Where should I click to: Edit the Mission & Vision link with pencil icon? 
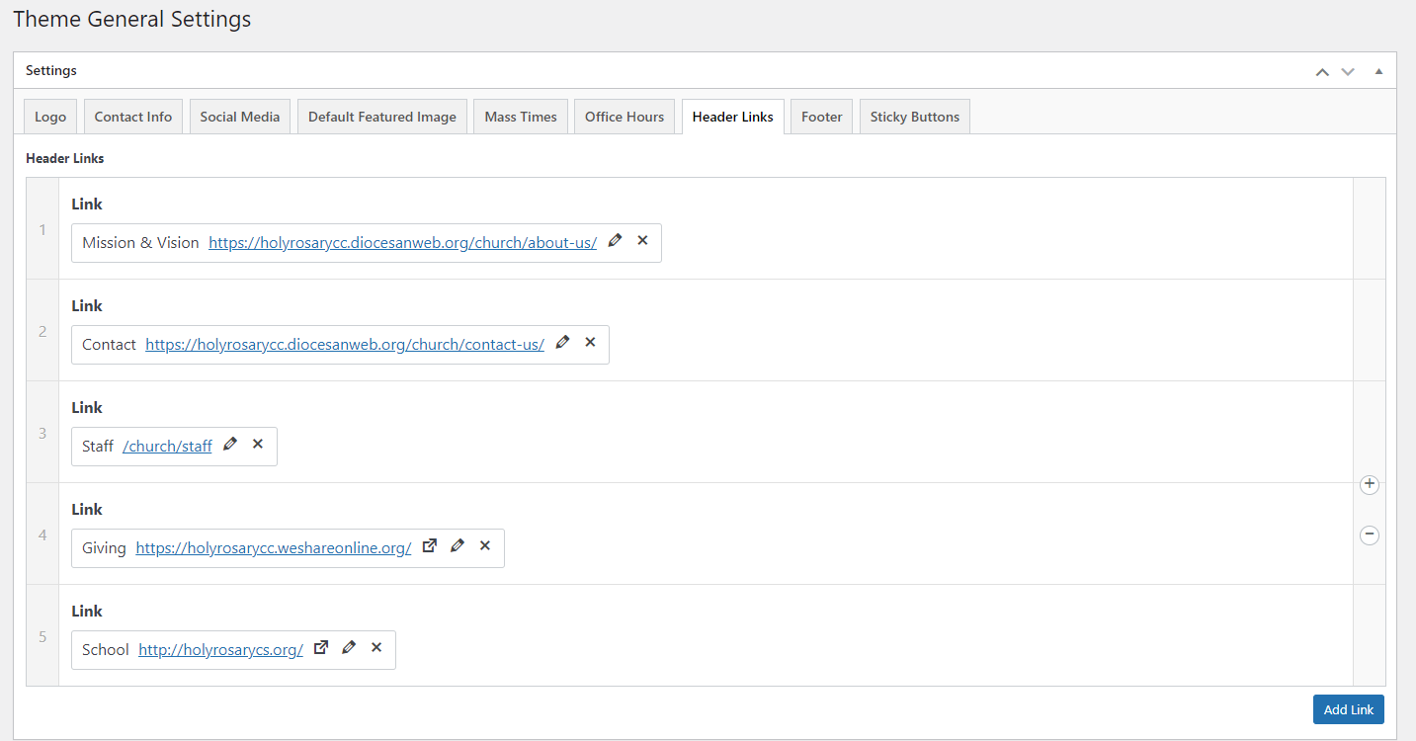click(616, 240)
